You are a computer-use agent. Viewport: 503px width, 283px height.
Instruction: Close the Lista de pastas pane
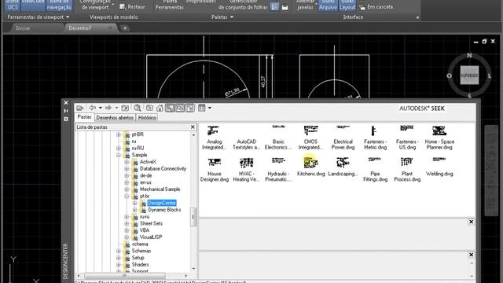[x=193, y=127]
